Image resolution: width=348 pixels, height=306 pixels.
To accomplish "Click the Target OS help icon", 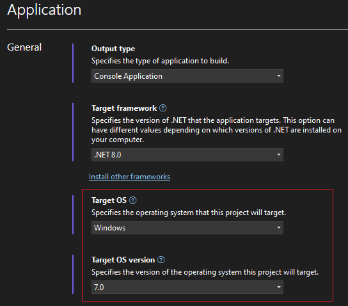I will [132, 200].
